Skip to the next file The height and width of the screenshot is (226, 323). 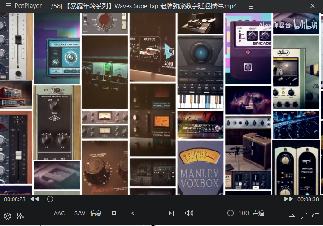tap(171, 213)
